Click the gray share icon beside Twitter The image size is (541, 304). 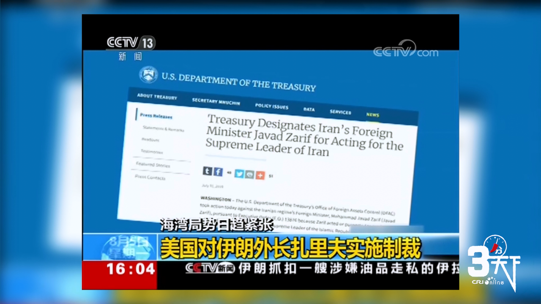pyautogui.click(x=249, y=174)
